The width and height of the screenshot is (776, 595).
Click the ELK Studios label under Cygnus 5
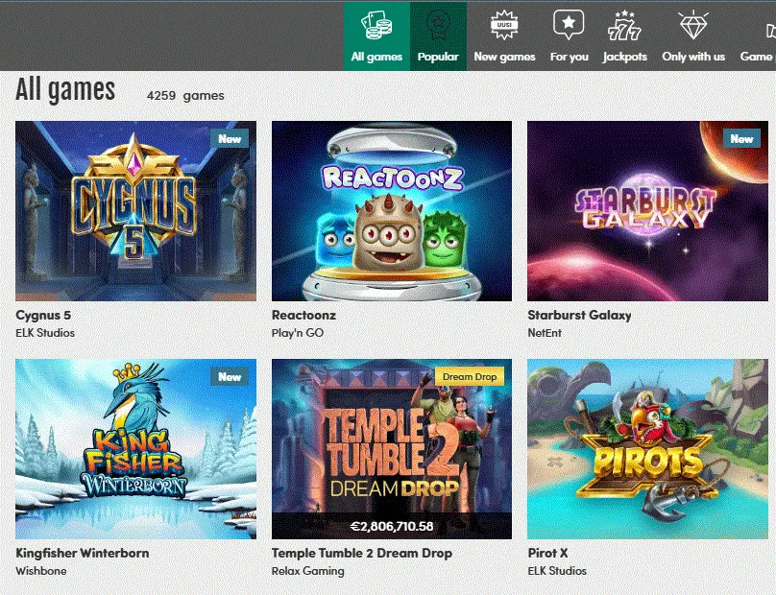click(45, 333)
